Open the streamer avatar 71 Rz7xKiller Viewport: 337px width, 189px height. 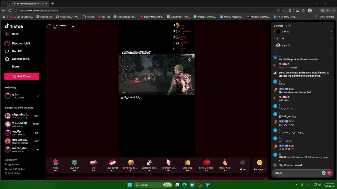pyautogui.click(x=49, y=27)
